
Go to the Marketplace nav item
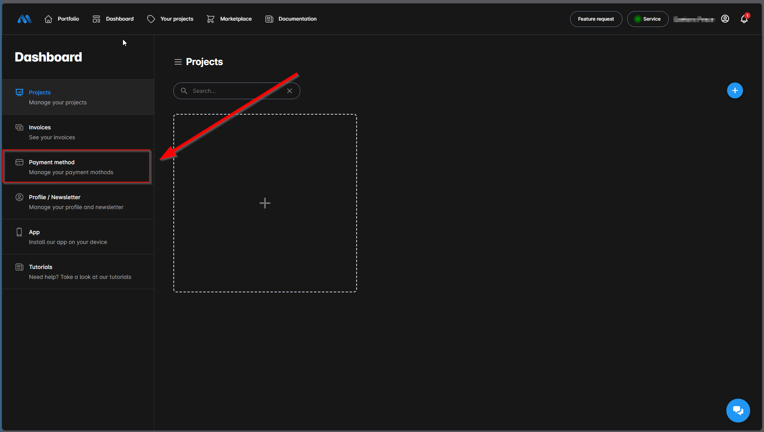[229, 19]
